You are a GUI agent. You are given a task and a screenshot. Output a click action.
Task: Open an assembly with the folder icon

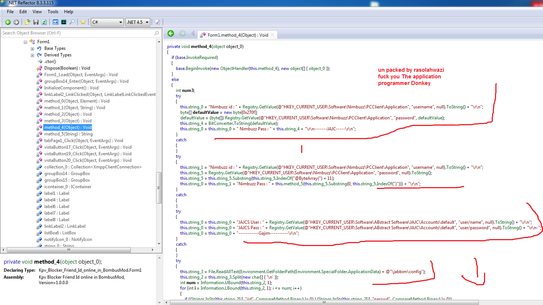pyautogui.click(x=27, y=22)
